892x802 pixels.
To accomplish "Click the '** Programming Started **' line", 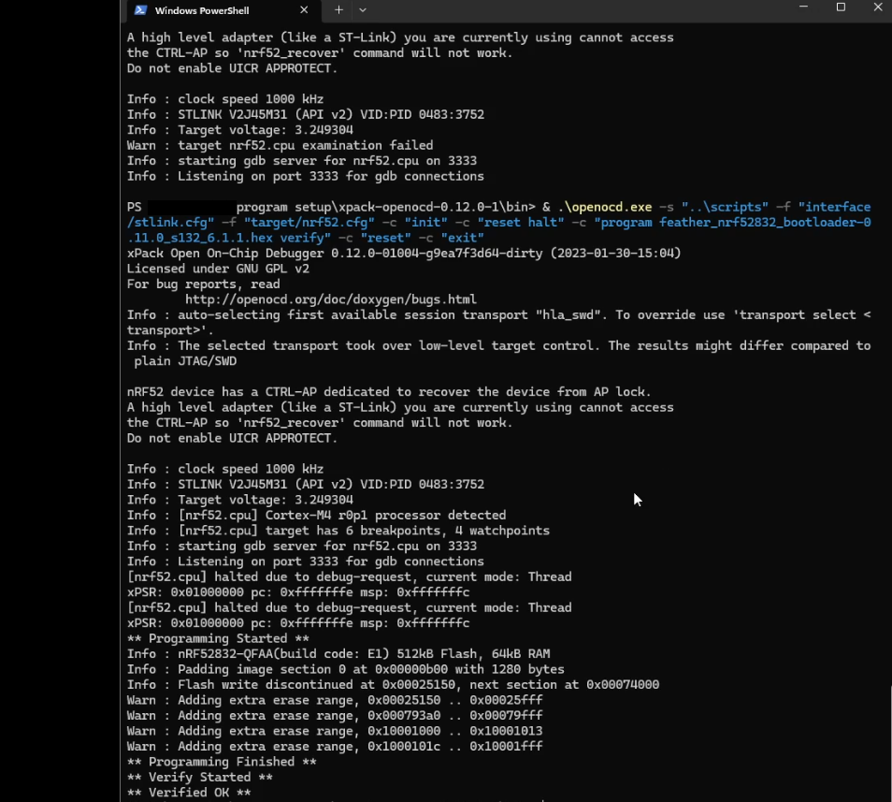I will 218,638.
